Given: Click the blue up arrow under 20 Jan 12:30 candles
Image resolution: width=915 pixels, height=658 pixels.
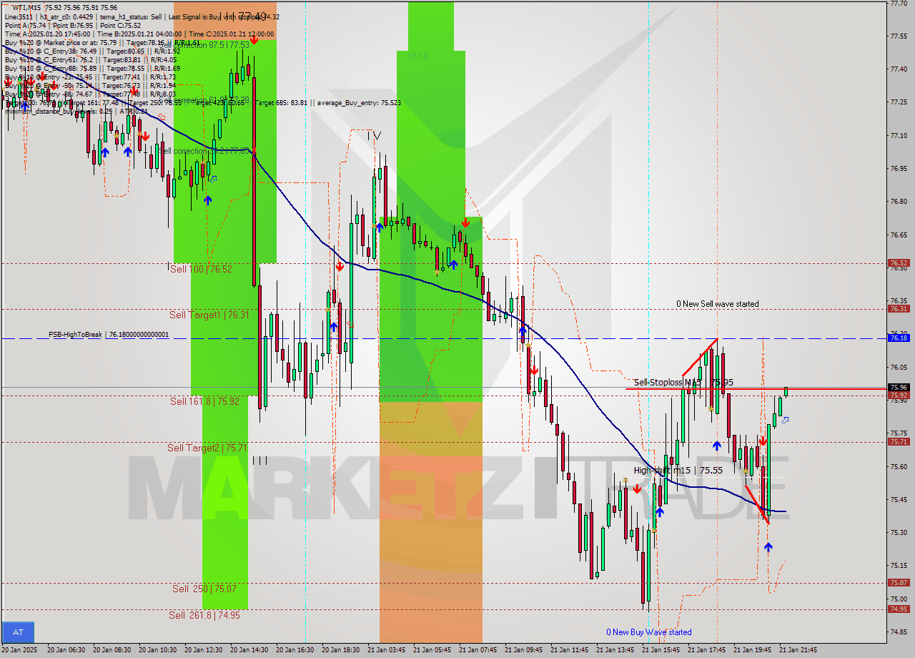Looking at the screenshot, I should (207, 200).
